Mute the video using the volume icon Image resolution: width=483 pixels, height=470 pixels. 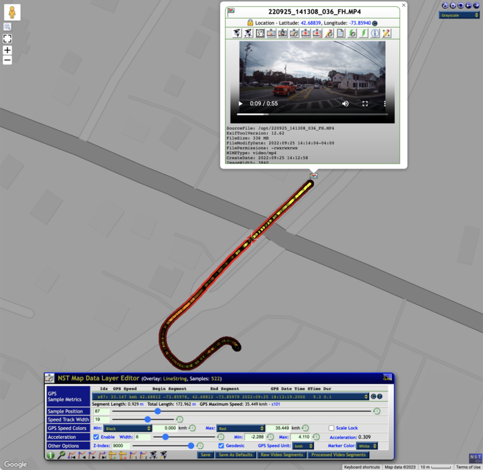[x=346, y=104]
